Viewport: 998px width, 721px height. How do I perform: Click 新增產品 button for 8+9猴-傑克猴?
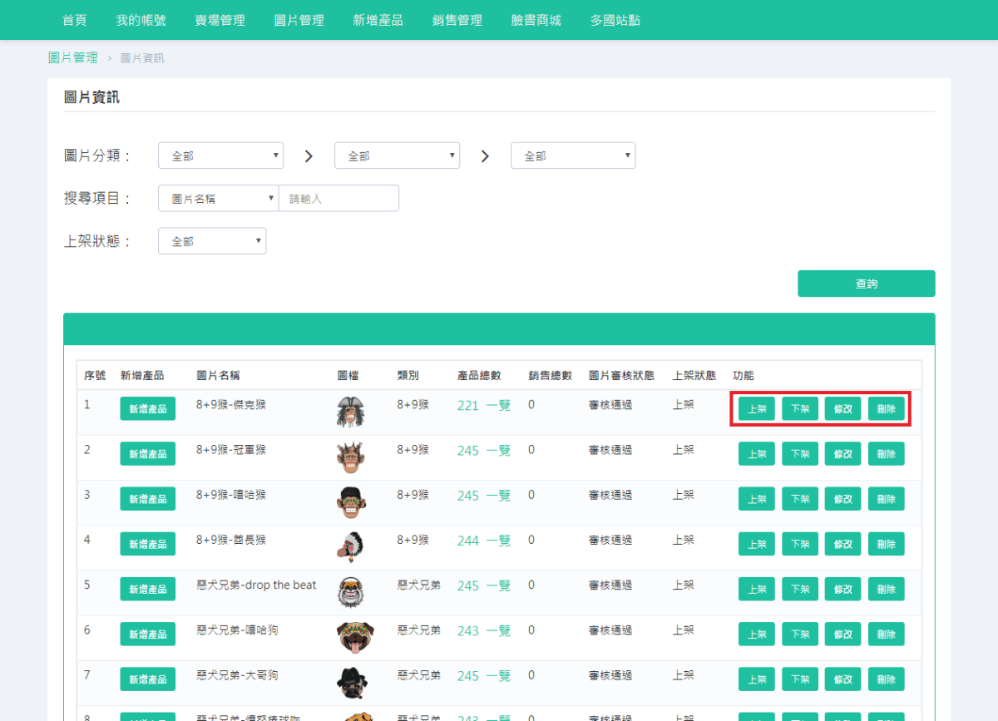point(147,408)
